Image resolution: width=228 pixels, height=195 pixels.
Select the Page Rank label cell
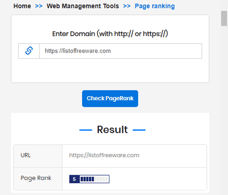[x=38, y=179]
